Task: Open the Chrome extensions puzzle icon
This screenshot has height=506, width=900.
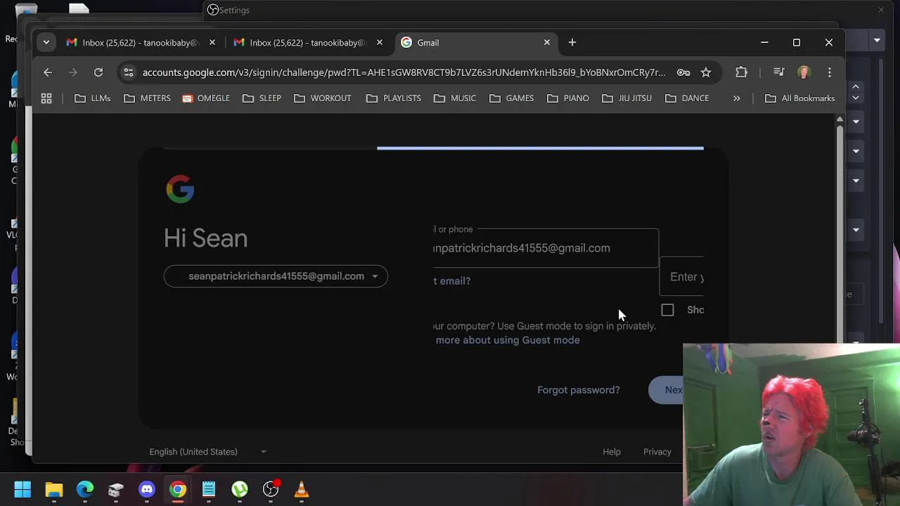Action: [x=741, y=72]
